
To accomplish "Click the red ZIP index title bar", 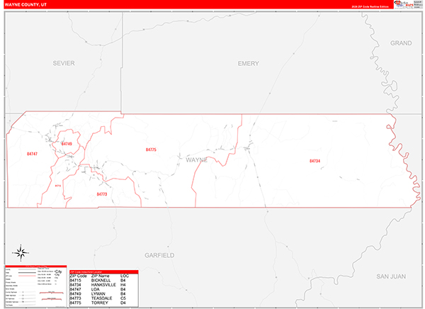I will pyautogui.click(x=104, y=272).
